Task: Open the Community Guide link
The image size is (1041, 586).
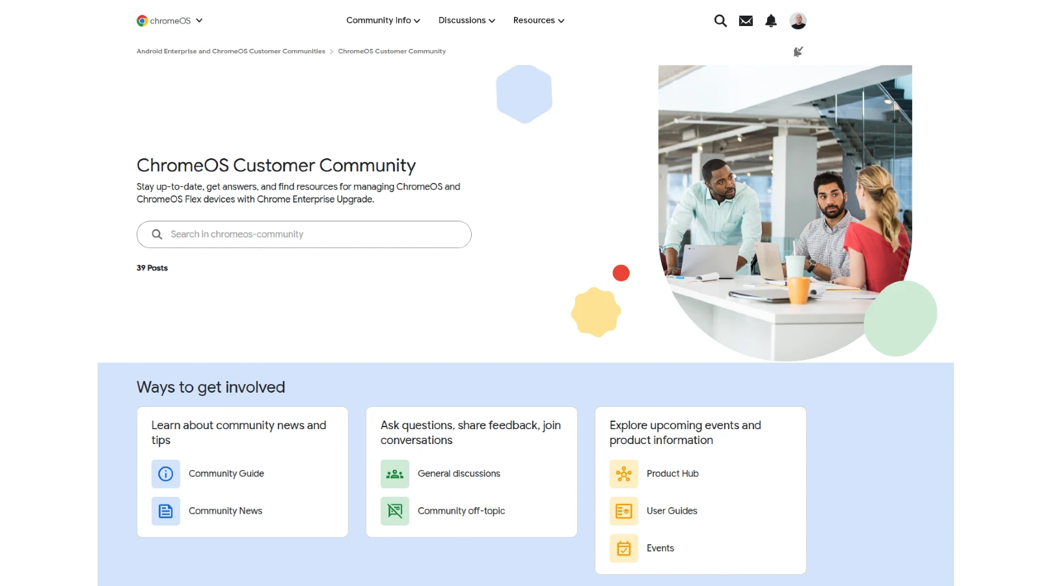Action: (226, 474)
